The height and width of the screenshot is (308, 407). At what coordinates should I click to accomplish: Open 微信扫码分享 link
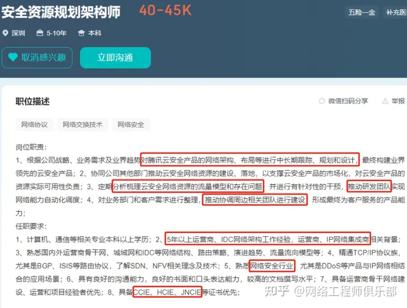[x=348, y=101]
